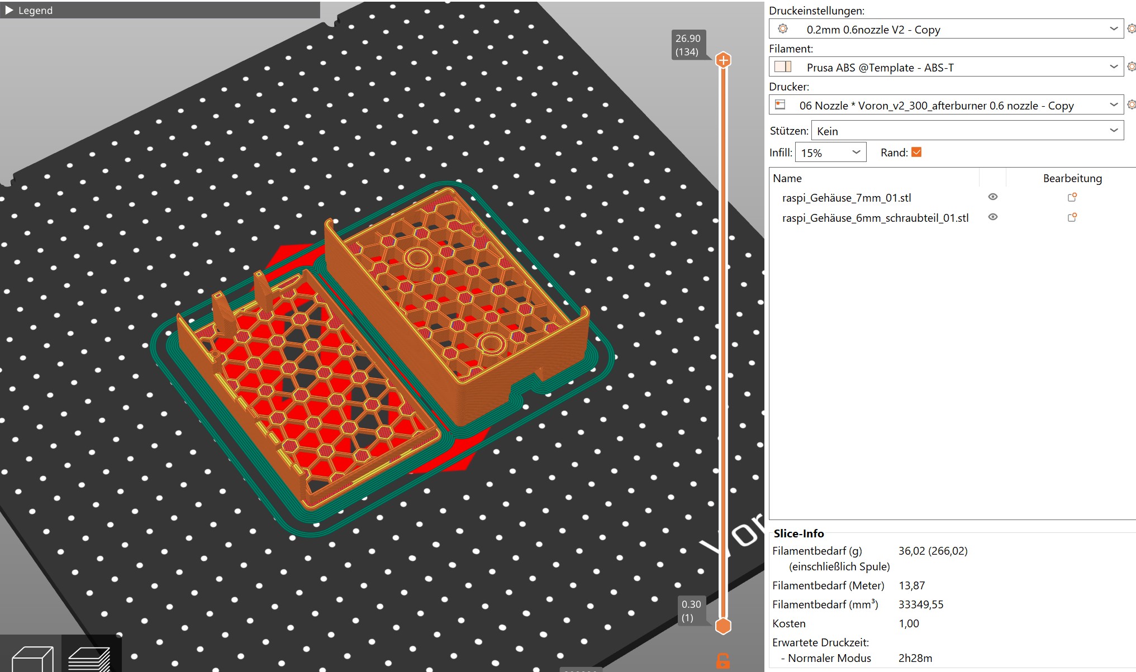The height and width of the screenshot is (672, 1136).
Task: Click the Slice-Info heading
Action: click(798, 533)
